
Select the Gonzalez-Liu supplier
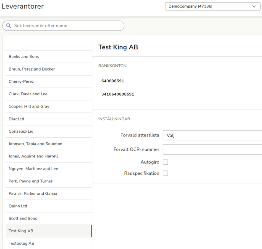[21, 131]
